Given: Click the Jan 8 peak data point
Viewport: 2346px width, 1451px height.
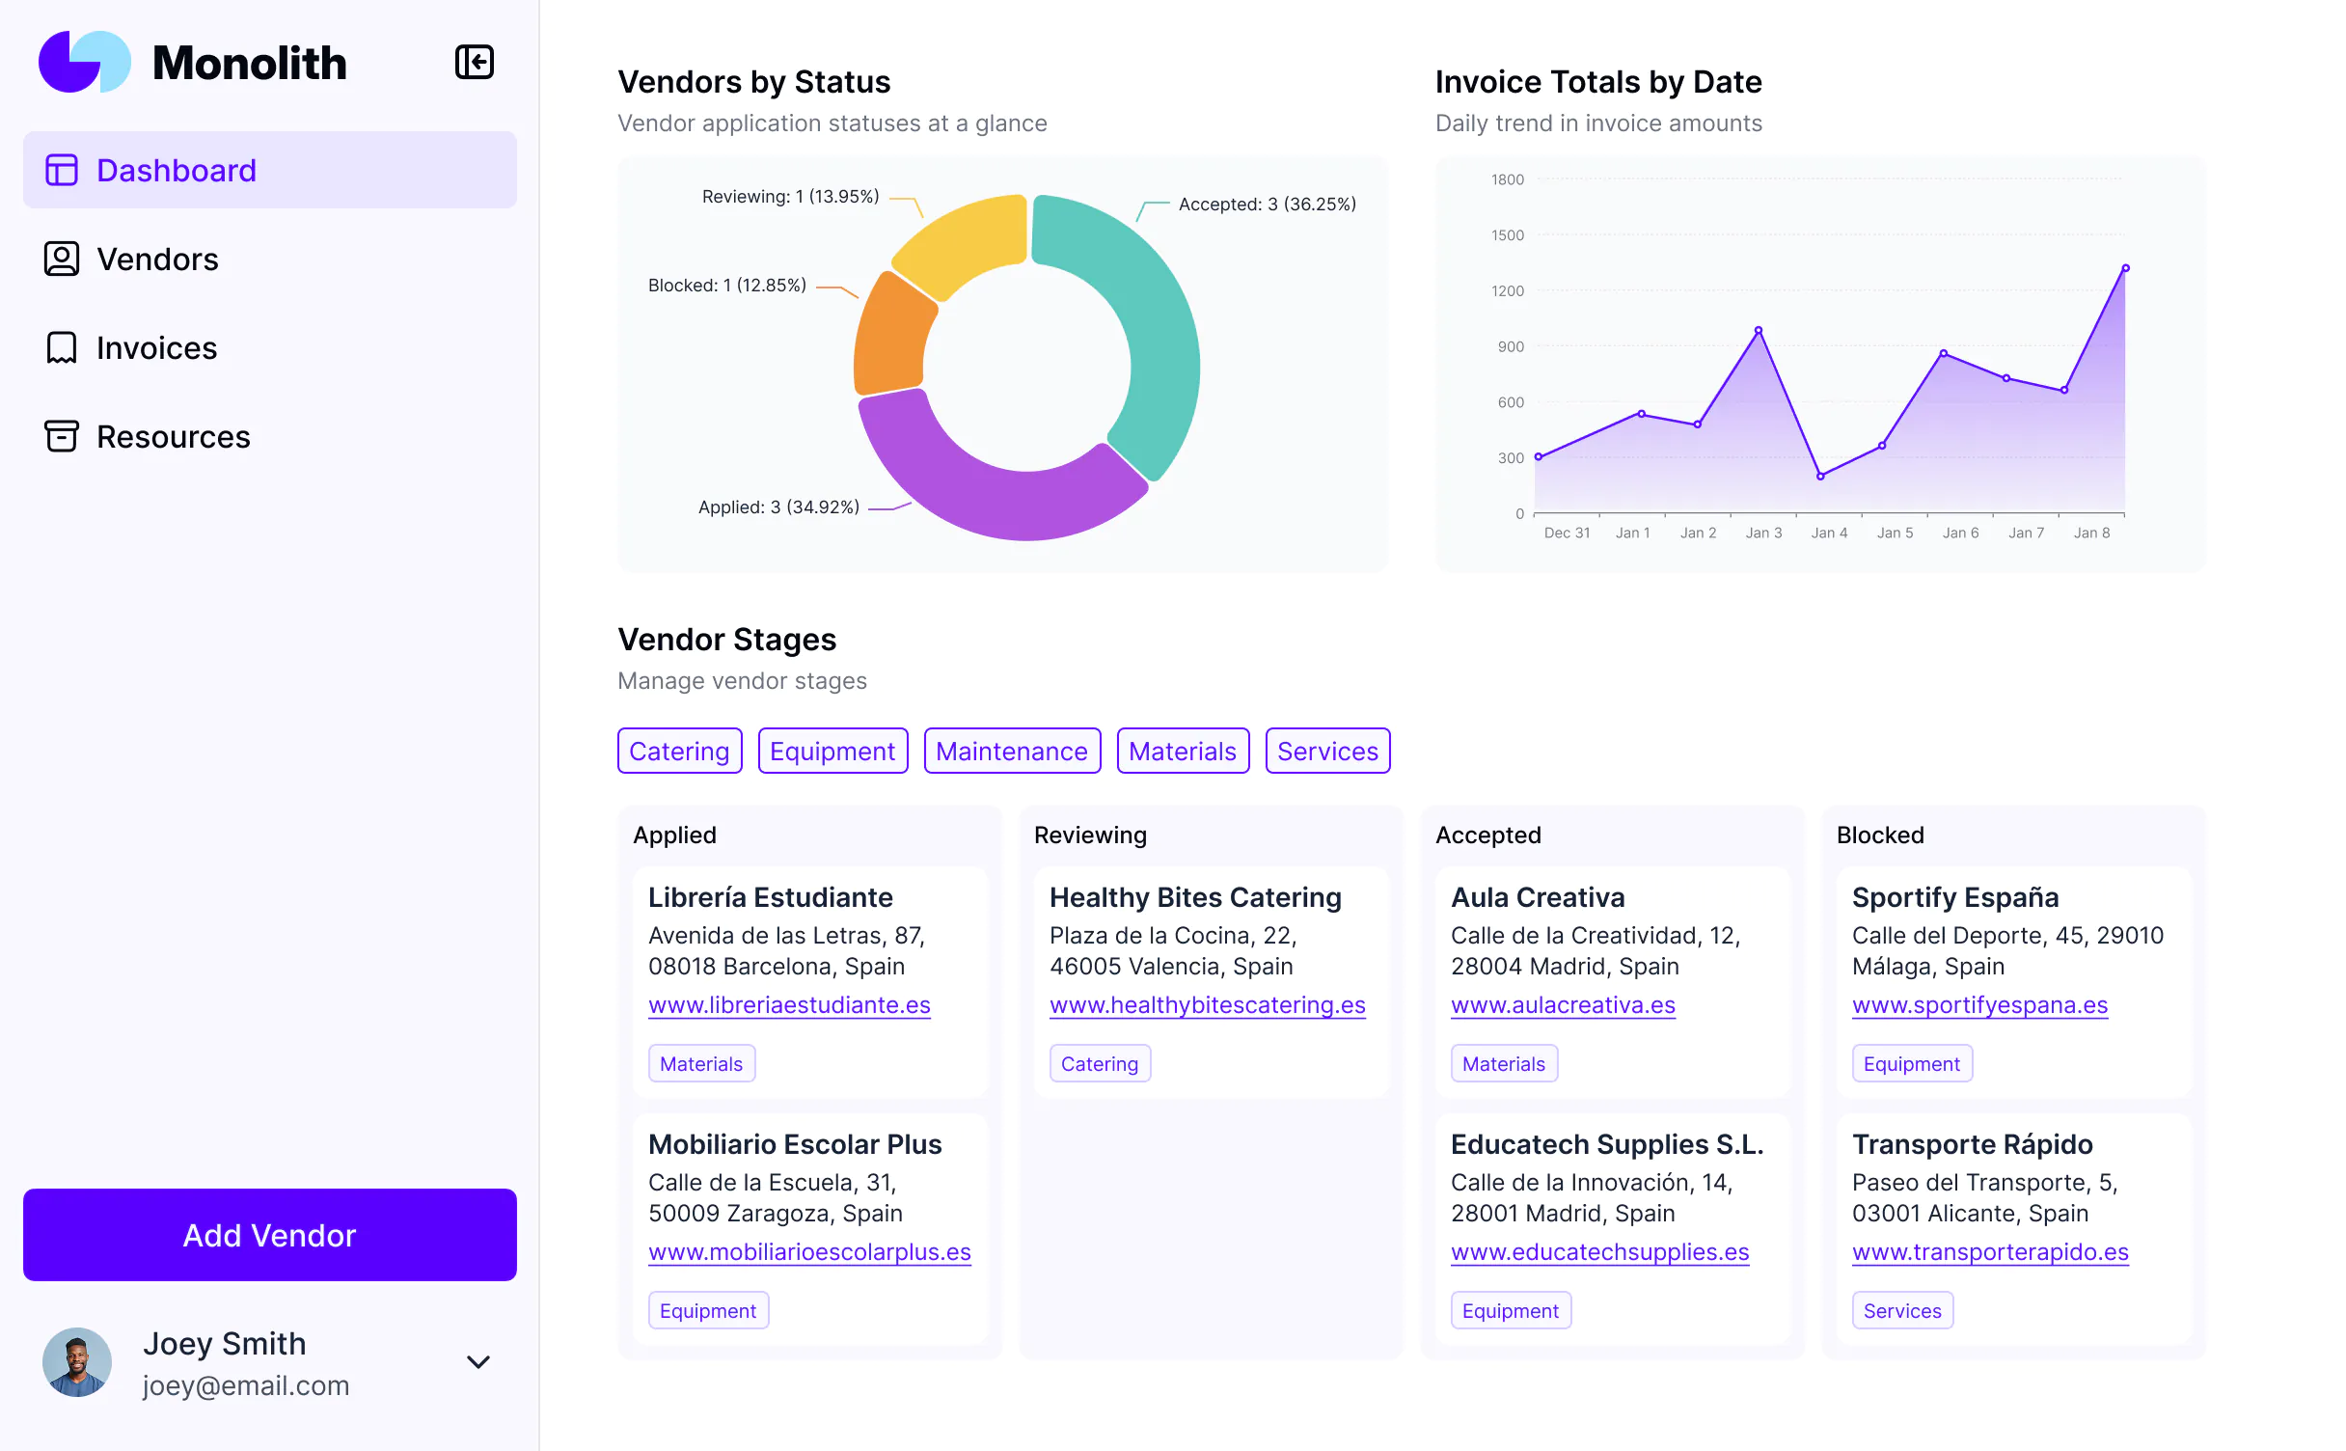Looking at the screenshot, I should (2125, 268).
